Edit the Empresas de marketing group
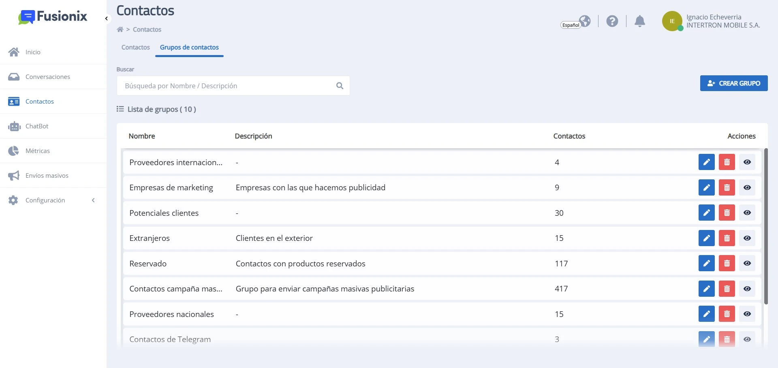 [x=706, y=187]
